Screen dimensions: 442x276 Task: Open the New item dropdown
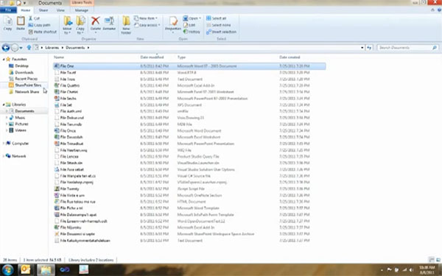coord(146,18)
